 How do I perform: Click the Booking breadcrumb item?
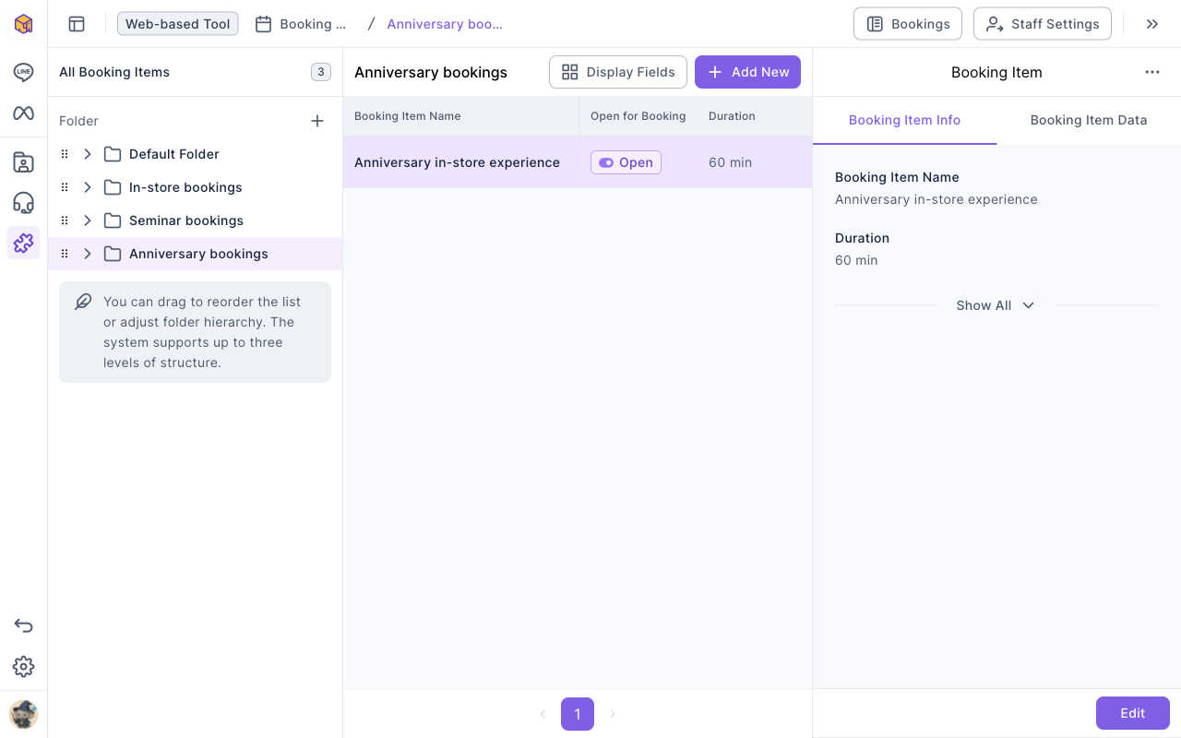pos(301,24)
